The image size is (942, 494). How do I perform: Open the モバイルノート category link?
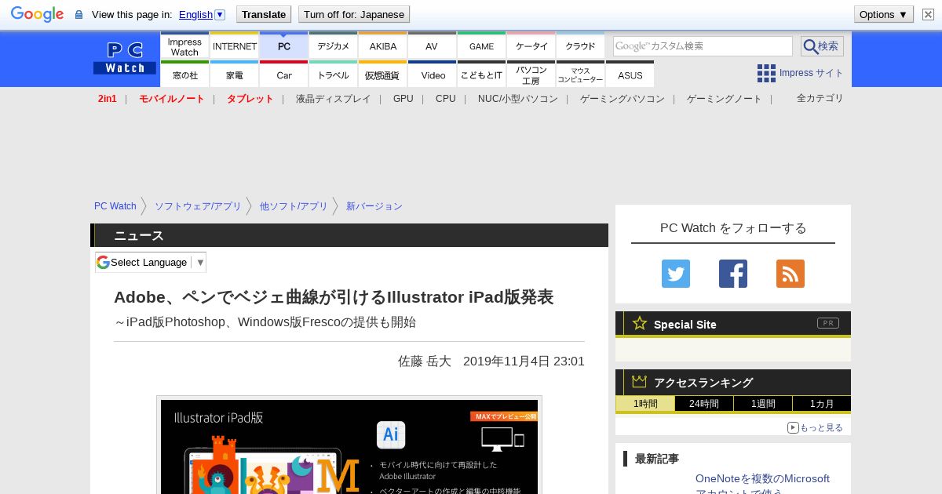click(171, 99)
